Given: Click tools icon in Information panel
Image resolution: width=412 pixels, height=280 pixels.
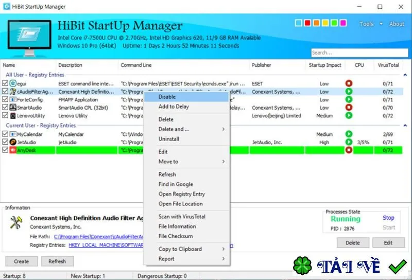Looking at the screenshot, I should click(x=16, y=222).
